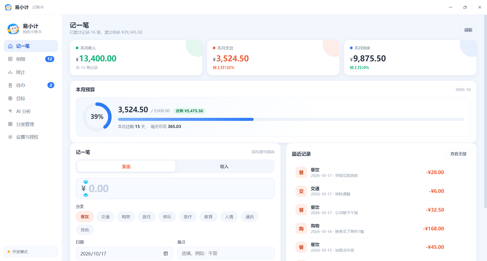The width and height of the screenshot is (487, 261).
Task: Select the 通讯 category chip
Action: [250, 217]
